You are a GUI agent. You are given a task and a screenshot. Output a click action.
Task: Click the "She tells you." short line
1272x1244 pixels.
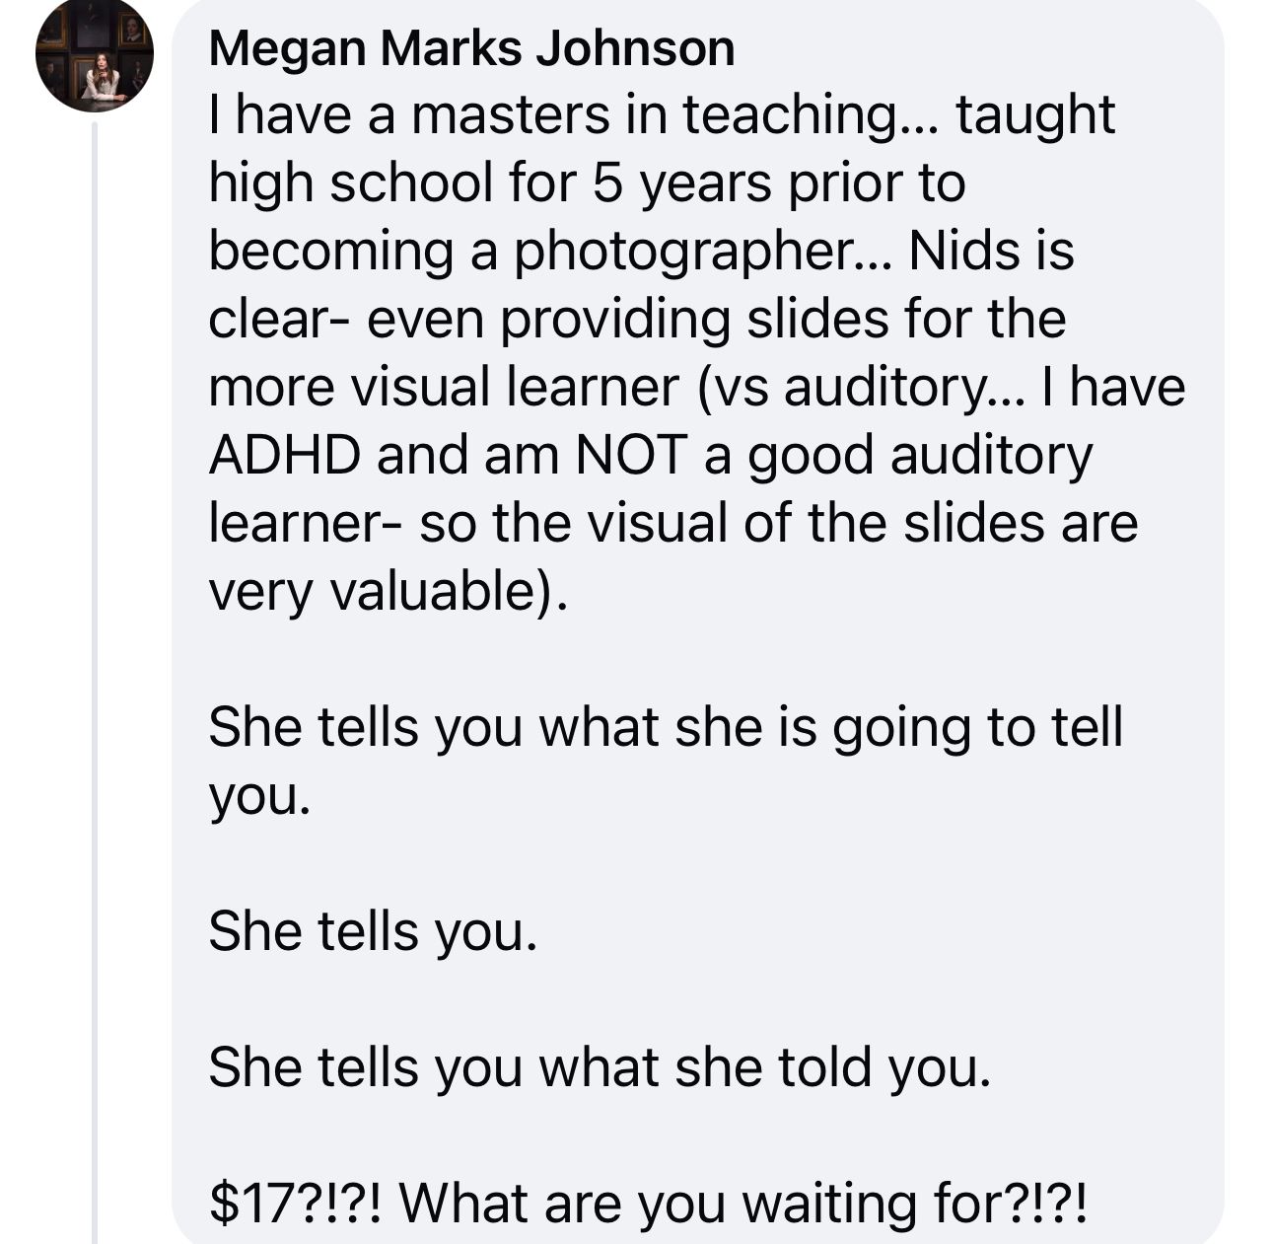tap(373, 930)
